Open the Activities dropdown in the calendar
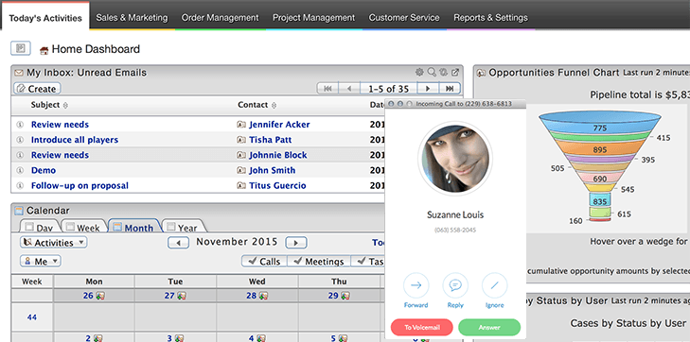Image resolution: width=690 pixels, height=342 pixels. click(54, 243)
